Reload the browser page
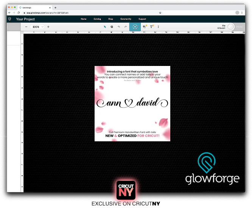 [x=19, y=13]
